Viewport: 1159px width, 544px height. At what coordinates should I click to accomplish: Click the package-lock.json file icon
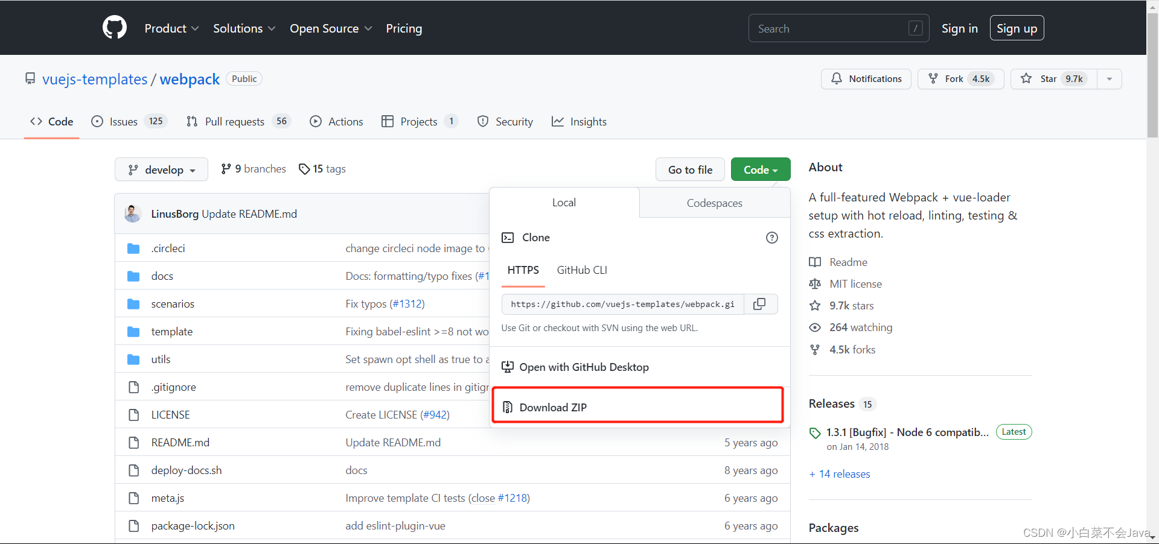134,526
